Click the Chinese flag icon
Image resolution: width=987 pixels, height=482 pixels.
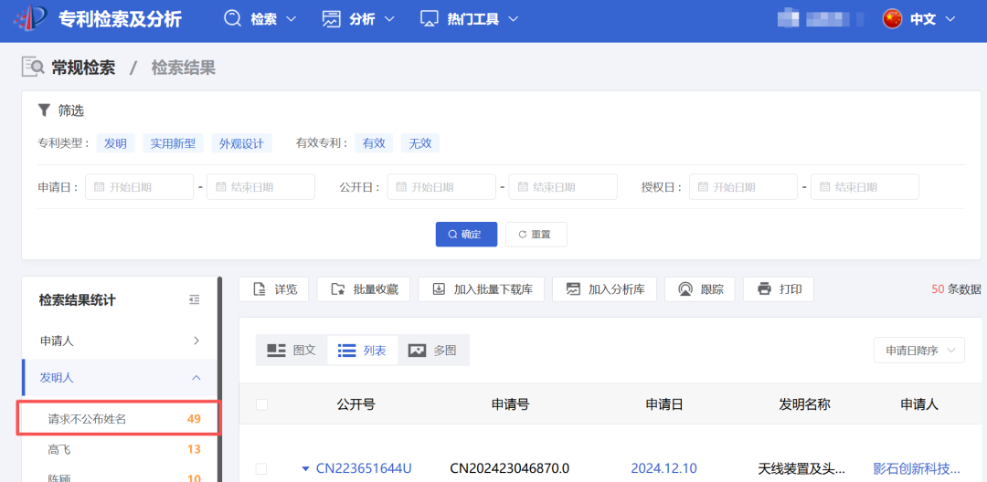point(892,19)
